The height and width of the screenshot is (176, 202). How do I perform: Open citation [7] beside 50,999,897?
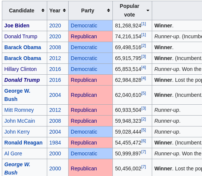point(144,152)
